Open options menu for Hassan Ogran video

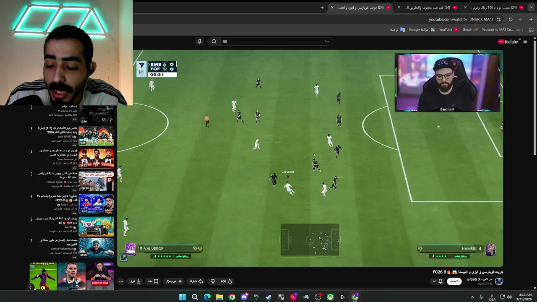click(x=31, y=174)
